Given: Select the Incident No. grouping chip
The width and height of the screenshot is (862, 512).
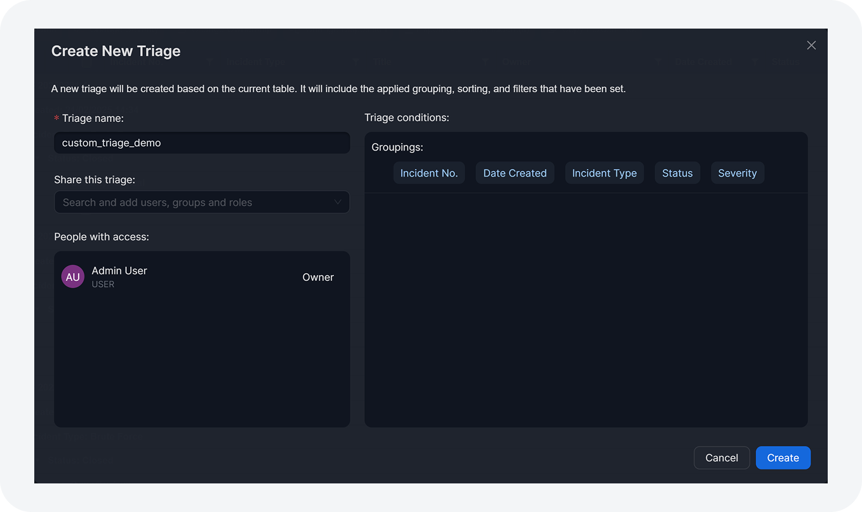Looking at the screenshot, I should (x=428, y=173).
